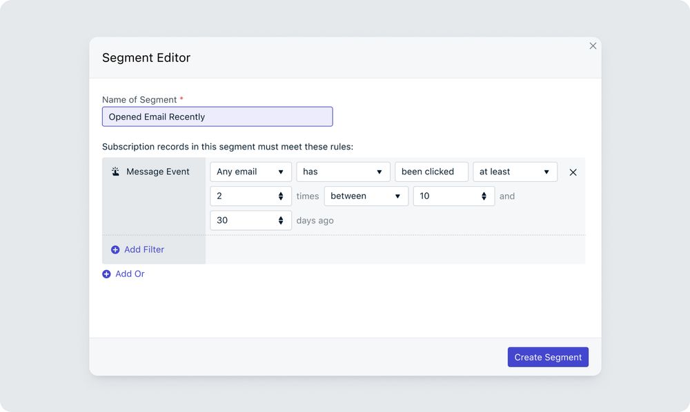Image resolution: width=690 pixels, height=412 pixels.
Task: Select the segment name input field
Action: click(x=217, y=116)
